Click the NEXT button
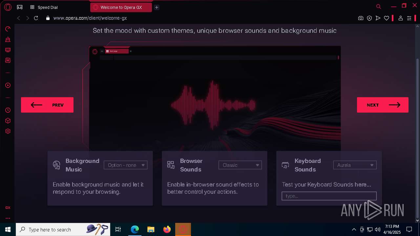Viewport: 420px width, 236px height. coord(383,105)
